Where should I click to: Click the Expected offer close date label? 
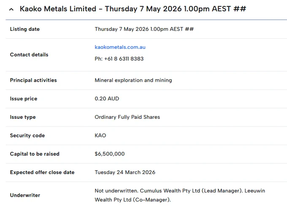pyautogui.click(x=42, y=172)
